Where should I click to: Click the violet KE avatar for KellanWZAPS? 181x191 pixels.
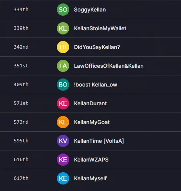[x=63, y=160]
